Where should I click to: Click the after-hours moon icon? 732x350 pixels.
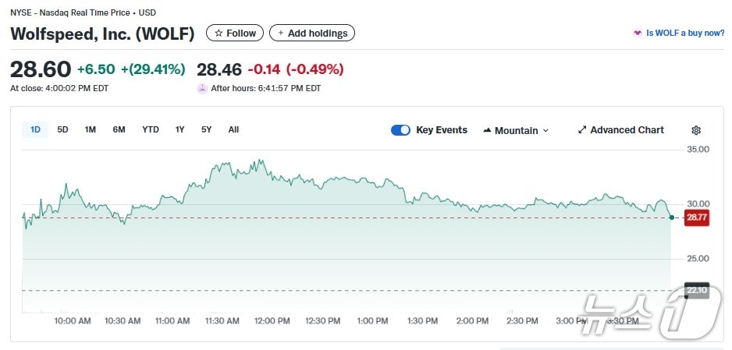203,88
